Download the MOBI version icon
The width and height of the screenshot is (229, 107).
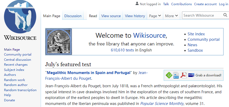pos(191,75)
